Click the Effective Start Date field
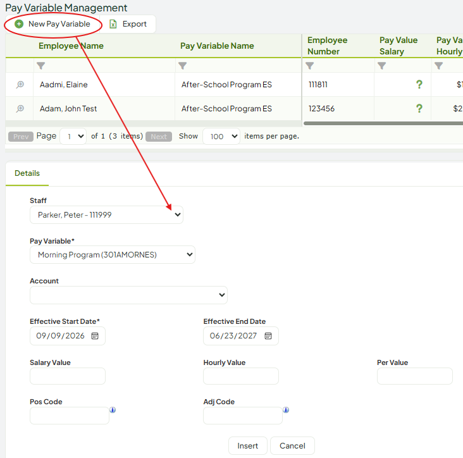Viewport: 463px width, 458px height. click(x=68, y=336)
